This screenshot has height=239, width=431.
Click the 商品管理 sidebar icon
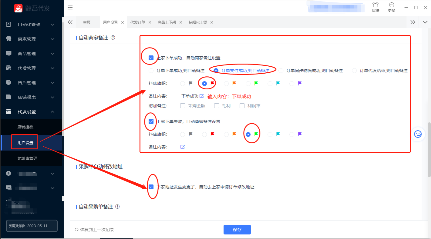(x=9, y=53)
